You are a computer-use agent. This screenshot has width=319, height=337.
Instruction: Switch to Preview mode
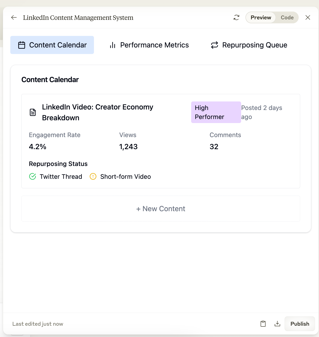pos(261,18)
